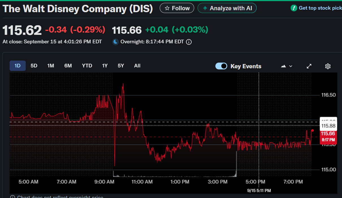The image size is (342, 198).
Task: Expand chart to full screen
Action: point(309,66)
